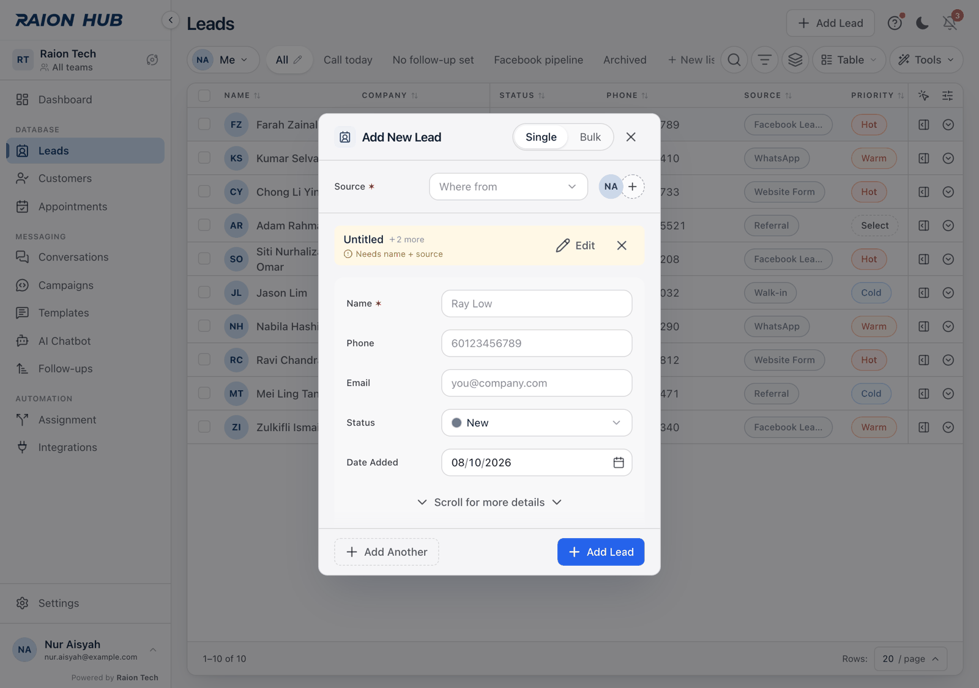Image resolution: width=979 pixels, height=688 pixels.
Task: Open the column settings sliders icon
Action: point(947,95)
